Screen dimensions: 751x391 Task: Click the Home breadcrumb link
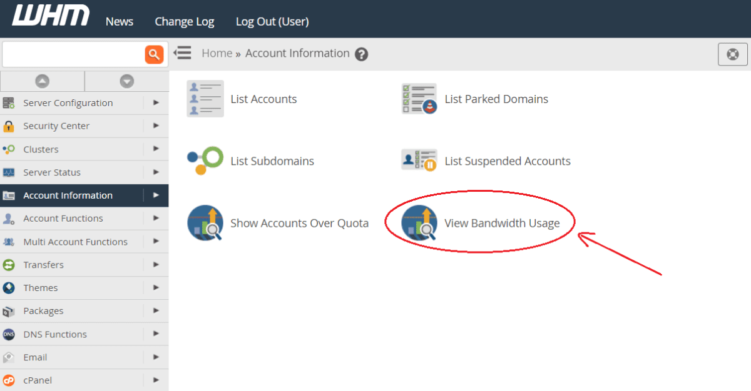[x=217, y=53]
